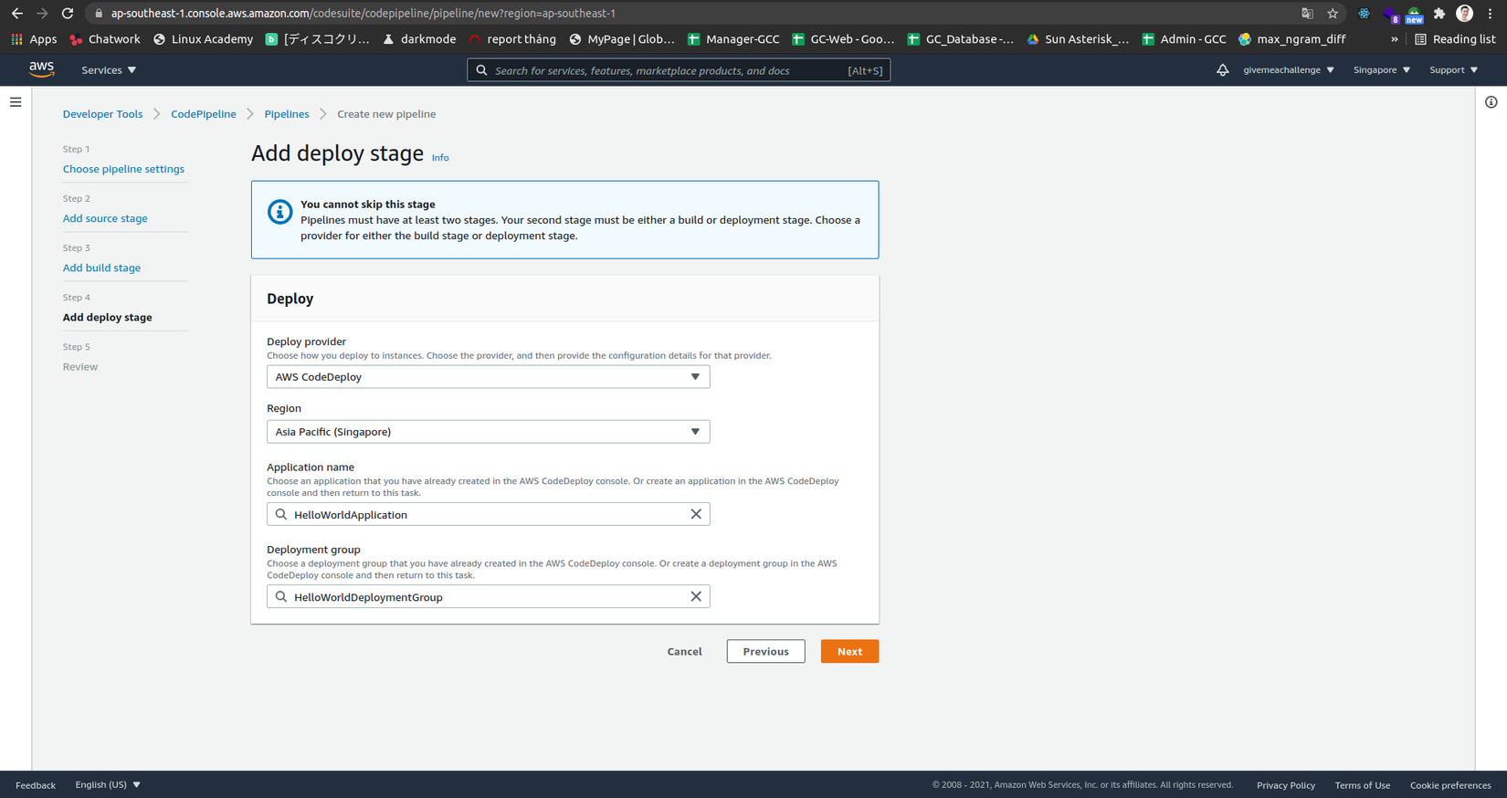1507x798 pixels.
Task: Click the Cancel button
Action: [684, 651]
